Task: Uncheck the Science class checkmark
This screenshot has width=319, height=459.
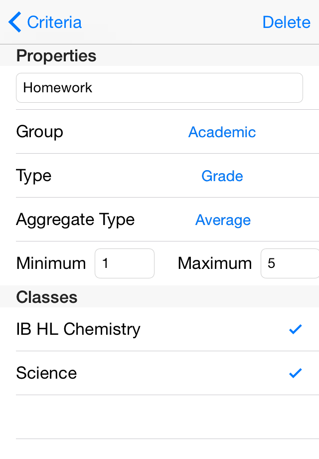Action: point(295,373)
